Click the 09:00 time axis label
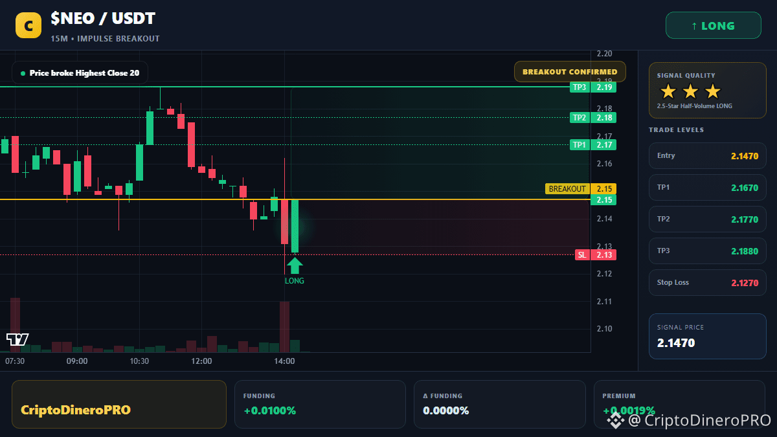This screenshot has width=777, height=437. [x=77, y=361]
